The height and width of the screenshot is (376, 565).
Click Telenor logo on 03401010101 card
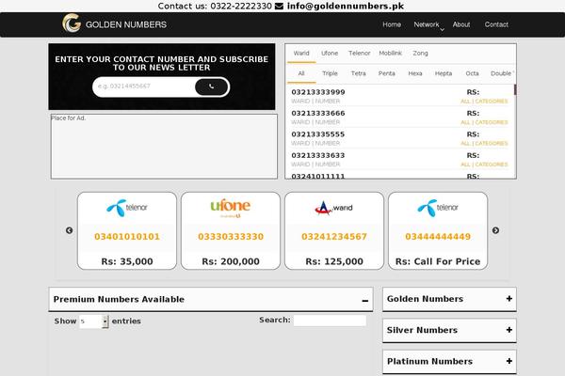(127, 208)
